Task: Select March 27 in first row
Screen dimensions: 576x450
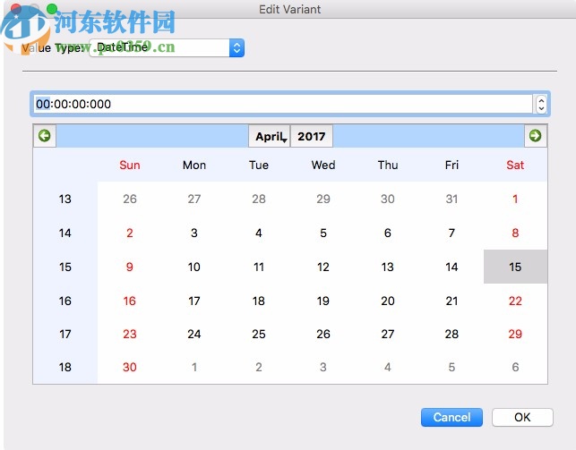Action: pyautogui.click(x=194, y=200)
